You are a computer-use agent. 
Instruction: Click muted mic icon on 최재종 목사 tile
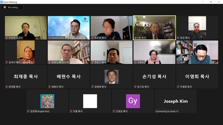pyautogui.click(x=7, y=86)
